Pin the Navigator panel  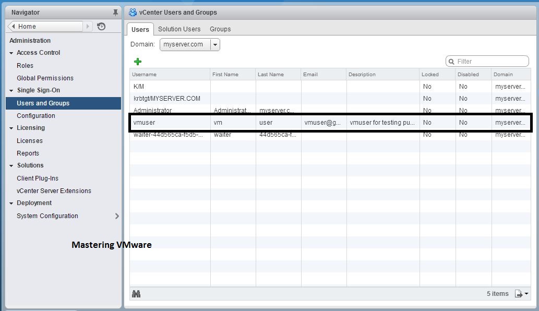tap(115, 13)
